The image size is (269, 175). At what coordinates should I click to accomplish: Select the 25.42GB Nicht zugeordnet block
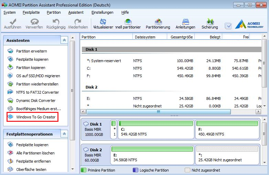click(227, 155)
